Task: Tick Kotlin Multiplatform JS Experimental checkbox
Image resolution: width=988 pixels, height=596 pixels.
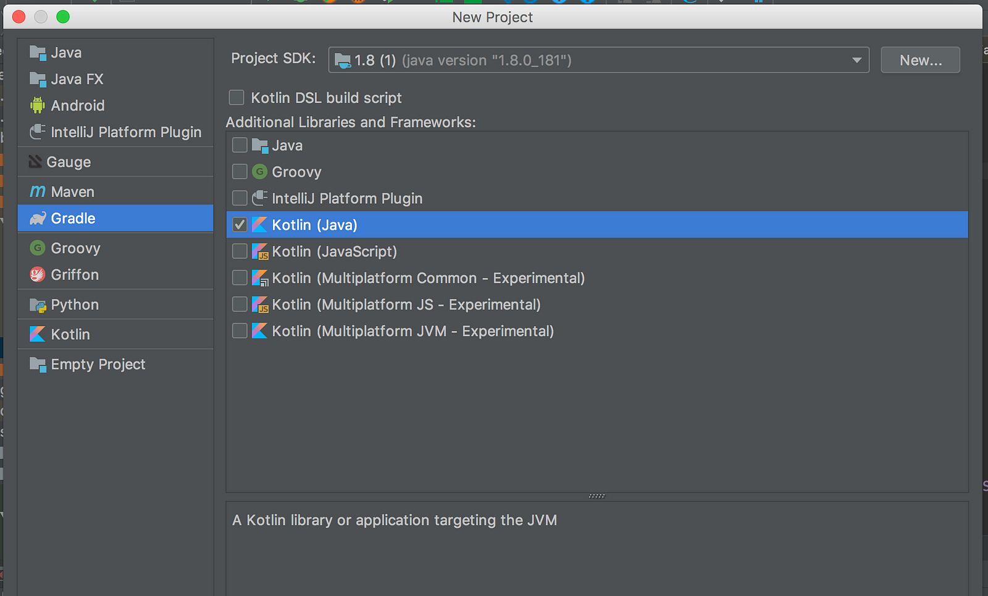Action: 240,304
